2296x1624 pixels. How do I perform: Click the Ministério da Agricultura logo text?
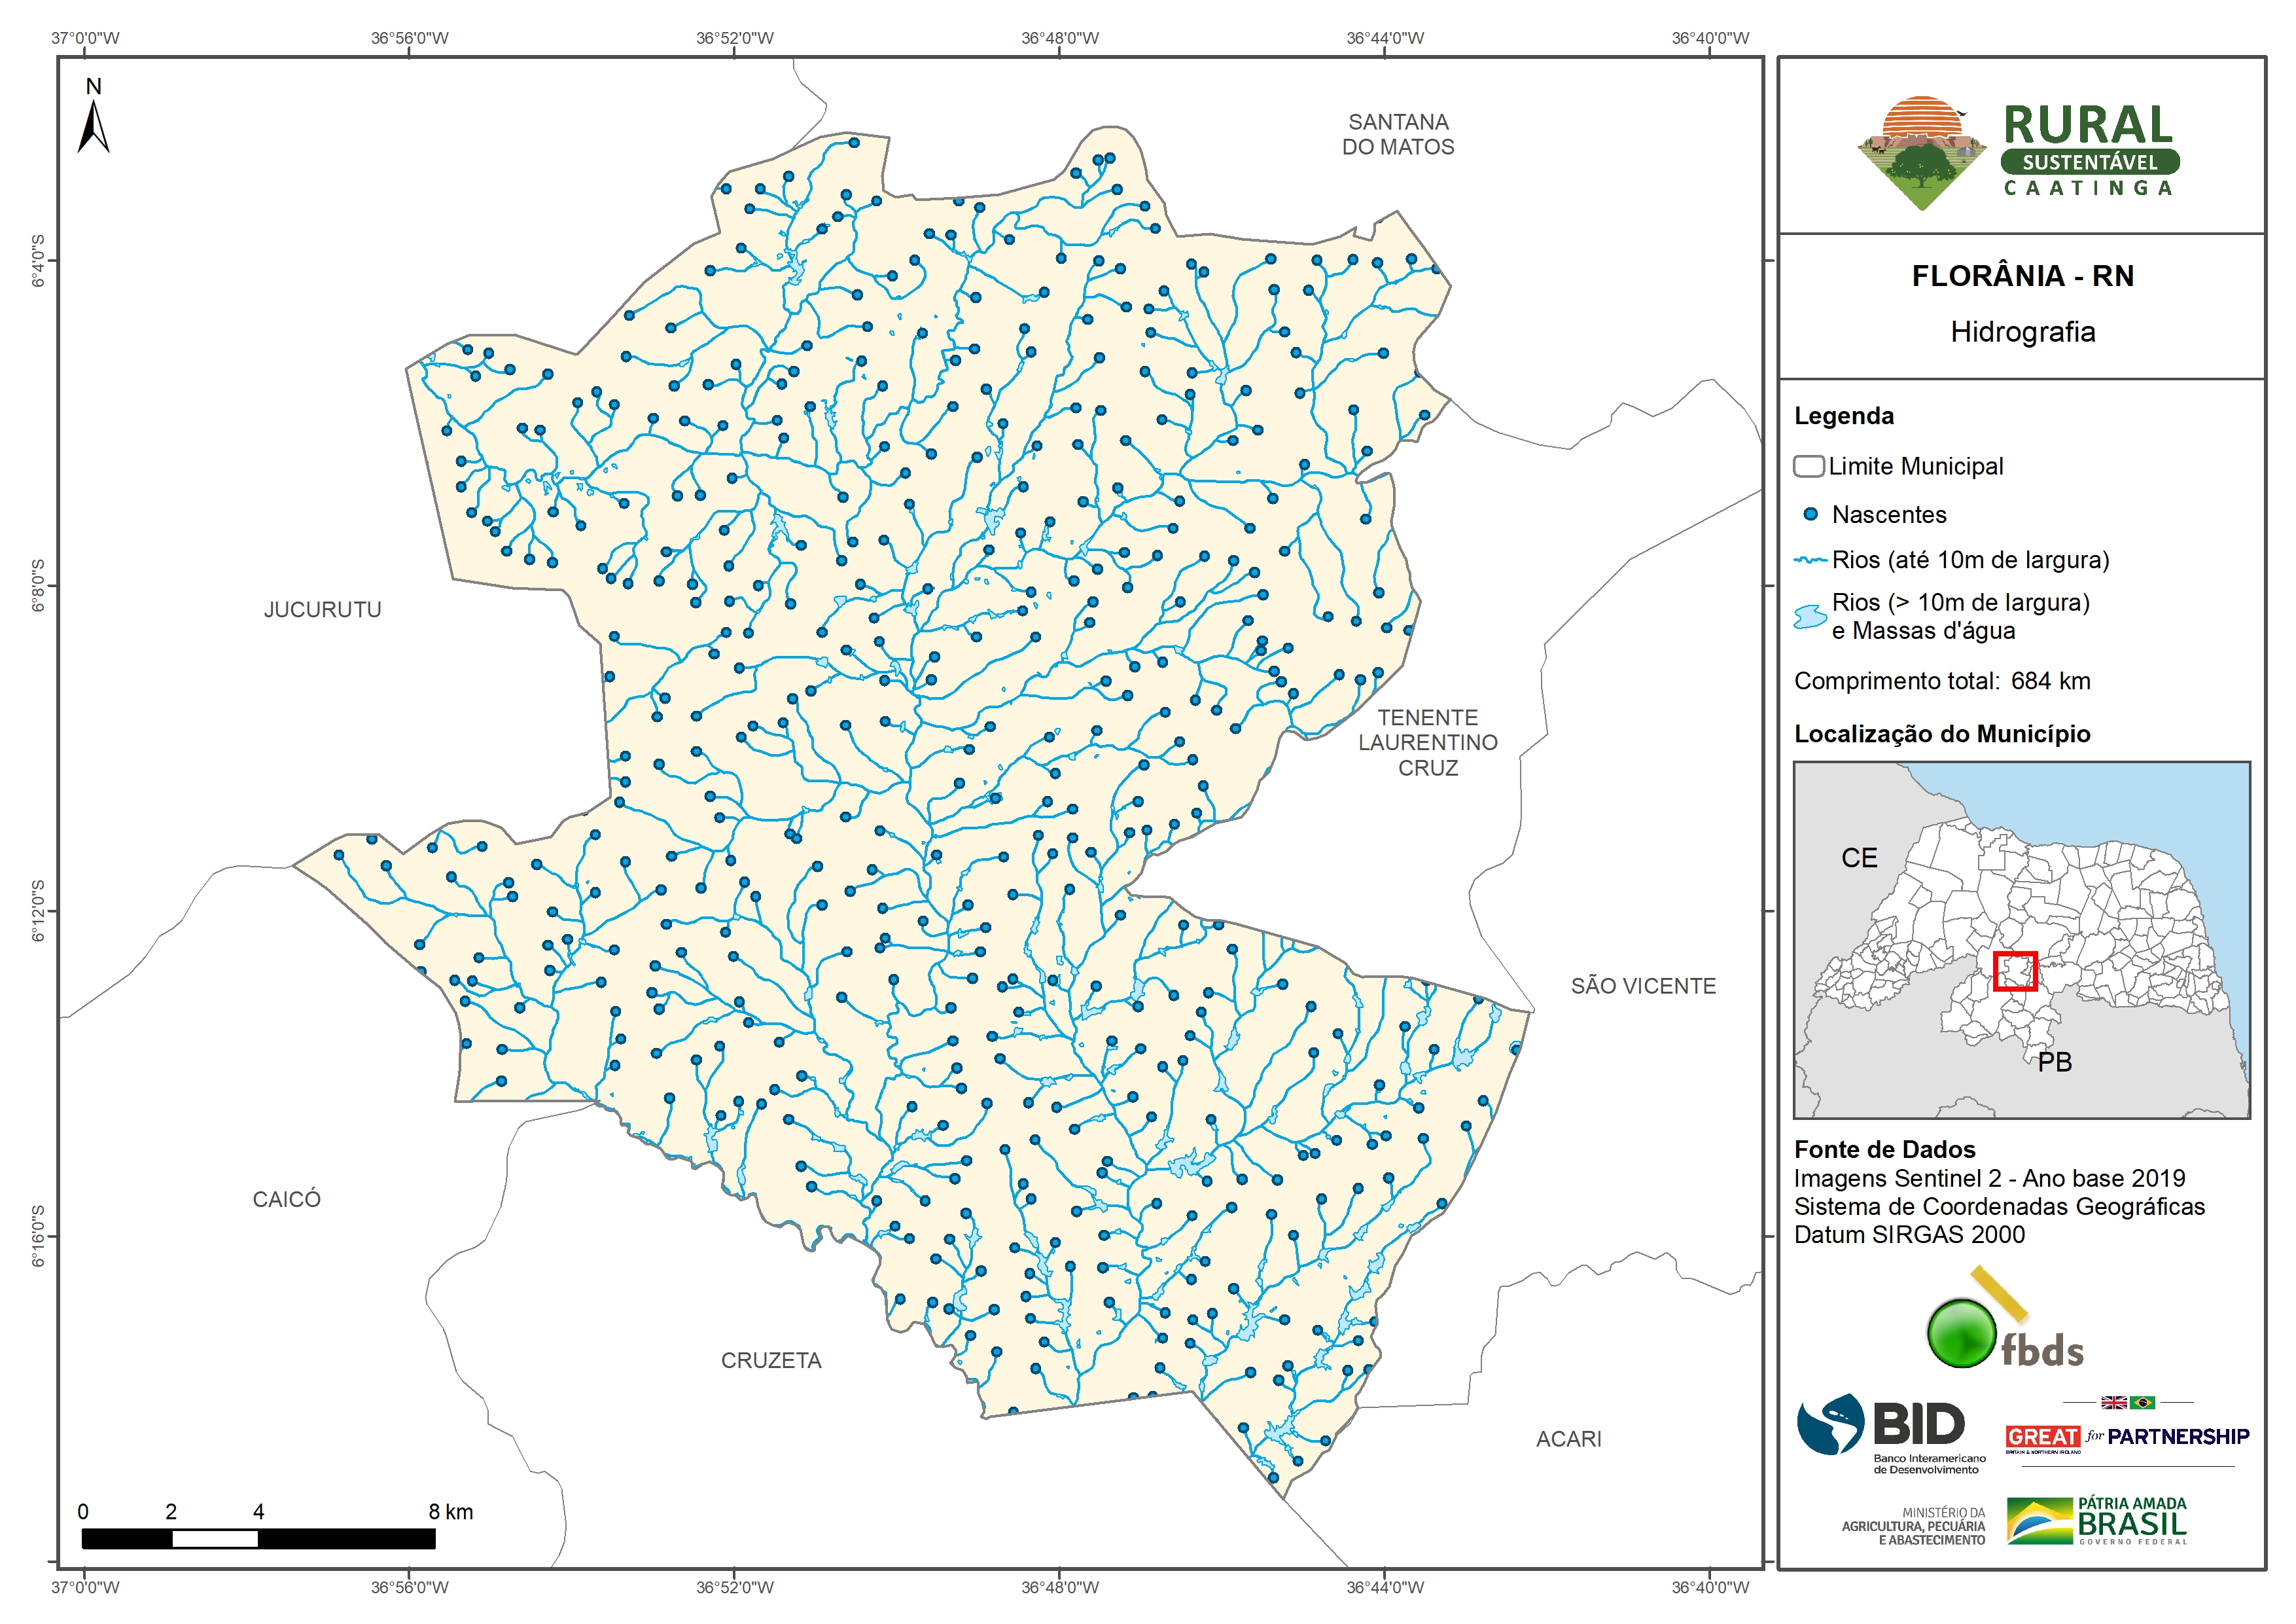click(x=1913, y=1526)
